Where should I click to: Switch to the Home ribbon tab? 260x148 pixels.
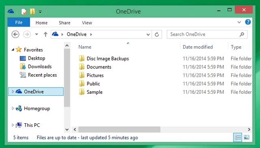[41, 23]
